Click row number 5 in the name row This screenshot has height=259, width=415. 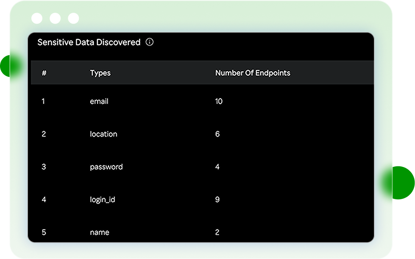(44, 232)
